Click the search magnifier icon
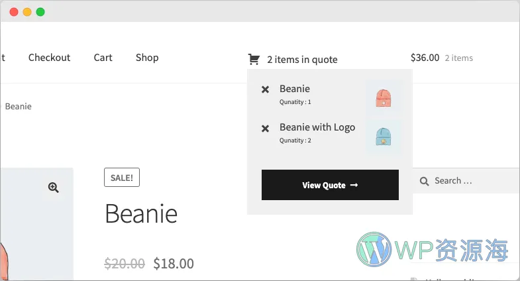Image resolution: width=520 pixels, height=281 pixels. coord(424,181)
